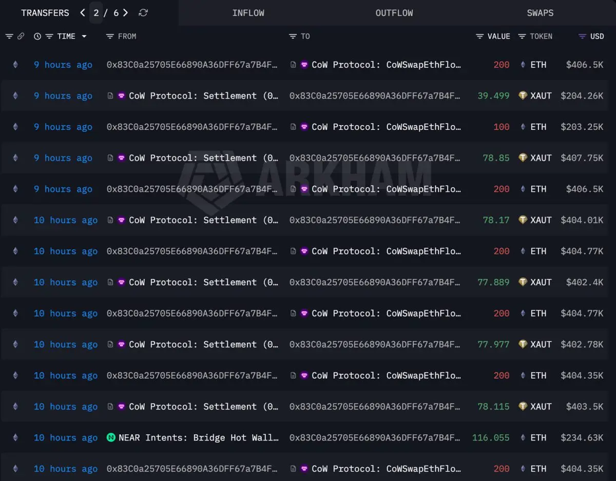Go to next transfers page
This screenshot has width=616, height=481.
[x=126, y=13]
